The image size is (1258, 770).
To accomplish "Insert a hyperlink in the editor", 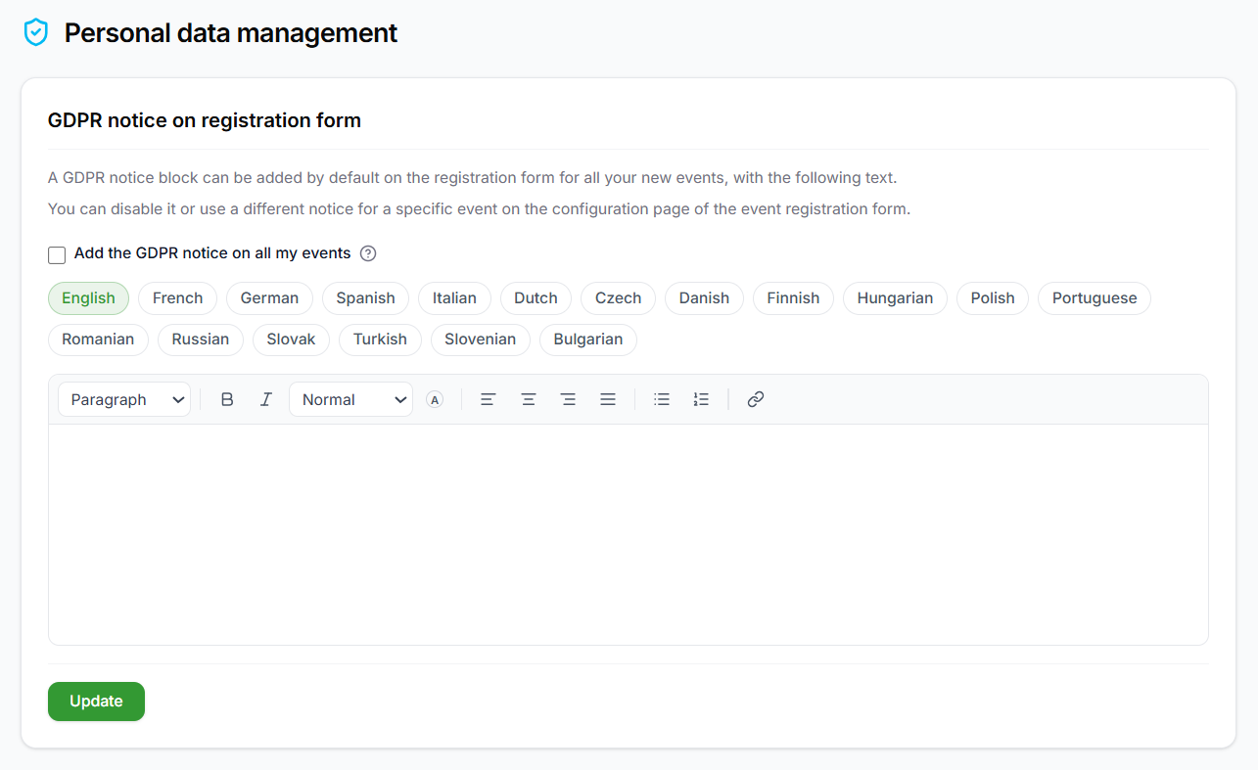I will click(755, 399).
